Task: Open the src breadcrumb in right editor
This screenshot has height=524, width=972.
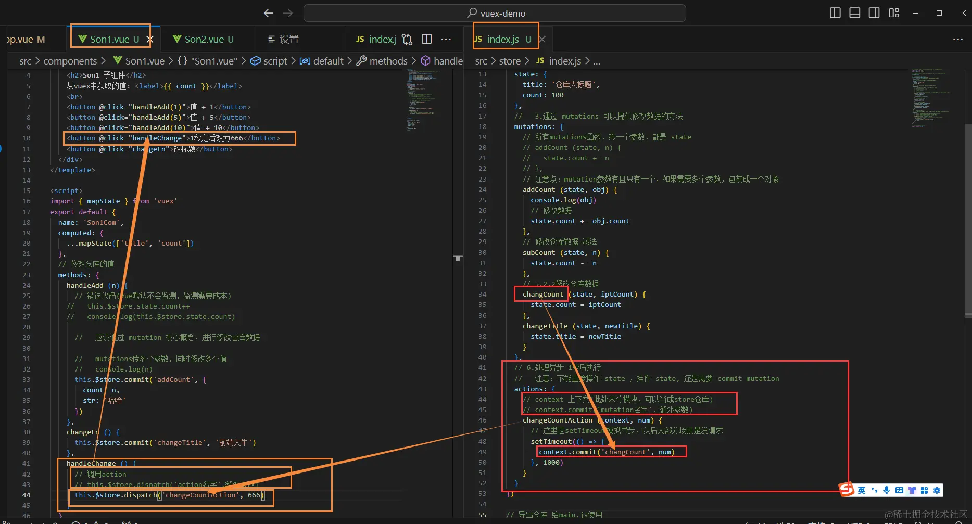Action: point(481,61)
